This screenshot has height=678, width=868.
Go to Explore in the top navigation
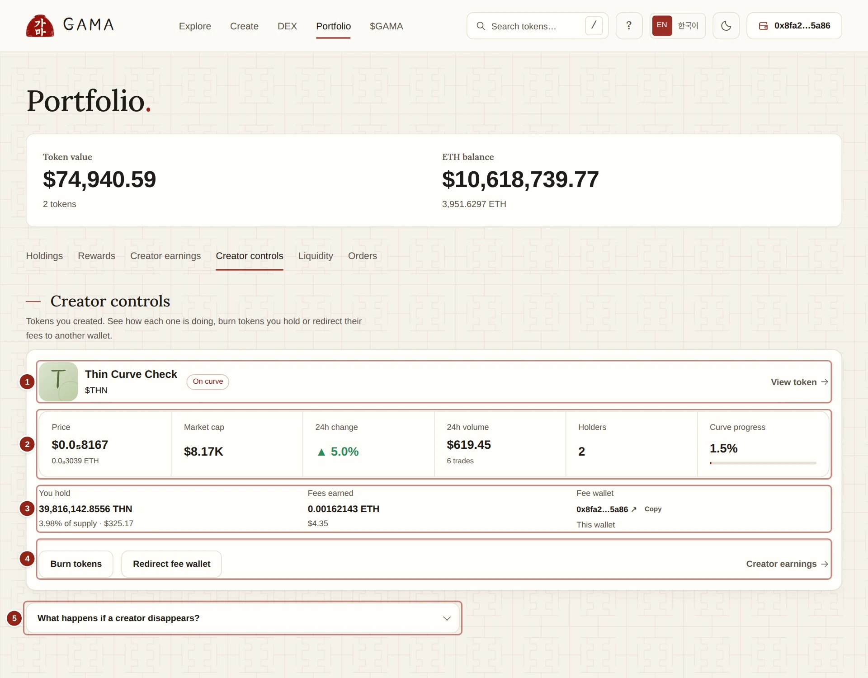pyautogui.click(x=195, y=26)
